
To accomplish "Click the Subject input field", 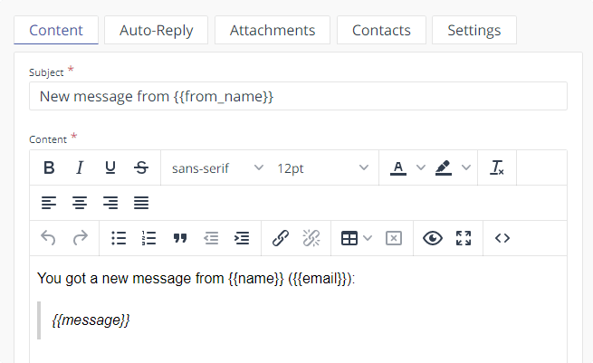I will (x=298, y=96).
